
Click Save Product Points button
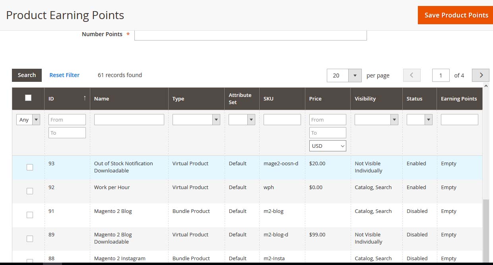pos(456,15)
